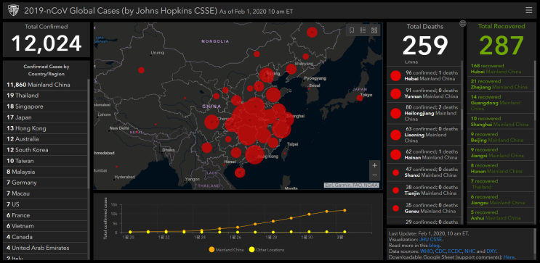Screen dimensions: 540x263
Task: Click the red circle next to Tianjin
Action: click(395, 191)
